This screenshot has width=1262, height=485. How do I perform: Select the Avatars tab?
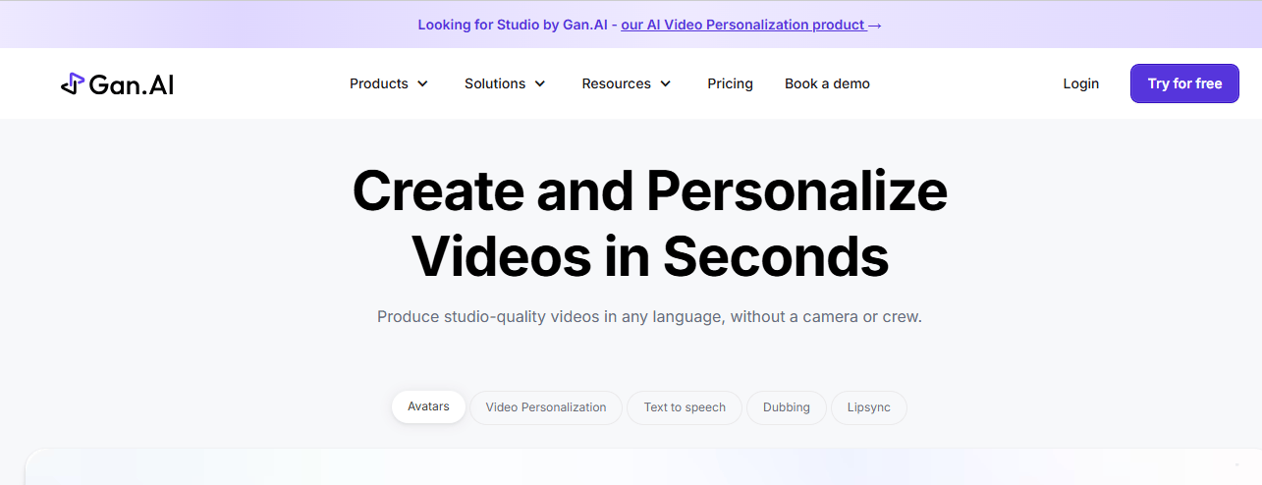point(428,406)
